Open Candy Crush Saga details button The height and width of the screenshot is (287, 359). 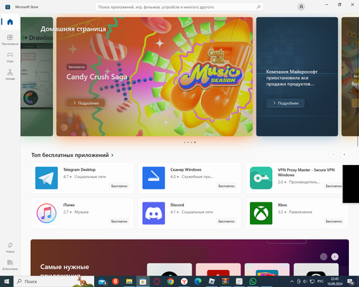[85, 103]
